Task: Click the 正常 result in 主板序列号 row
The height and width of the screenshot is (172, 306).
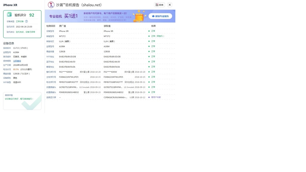Action: pos(153,77)
